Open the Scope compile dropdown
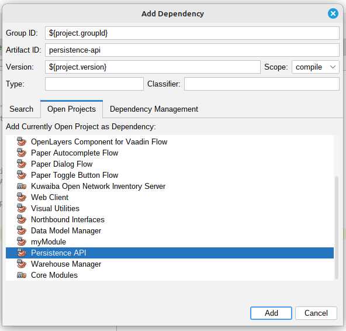Viewport: 346px width, 331px height. coord(316,67)
